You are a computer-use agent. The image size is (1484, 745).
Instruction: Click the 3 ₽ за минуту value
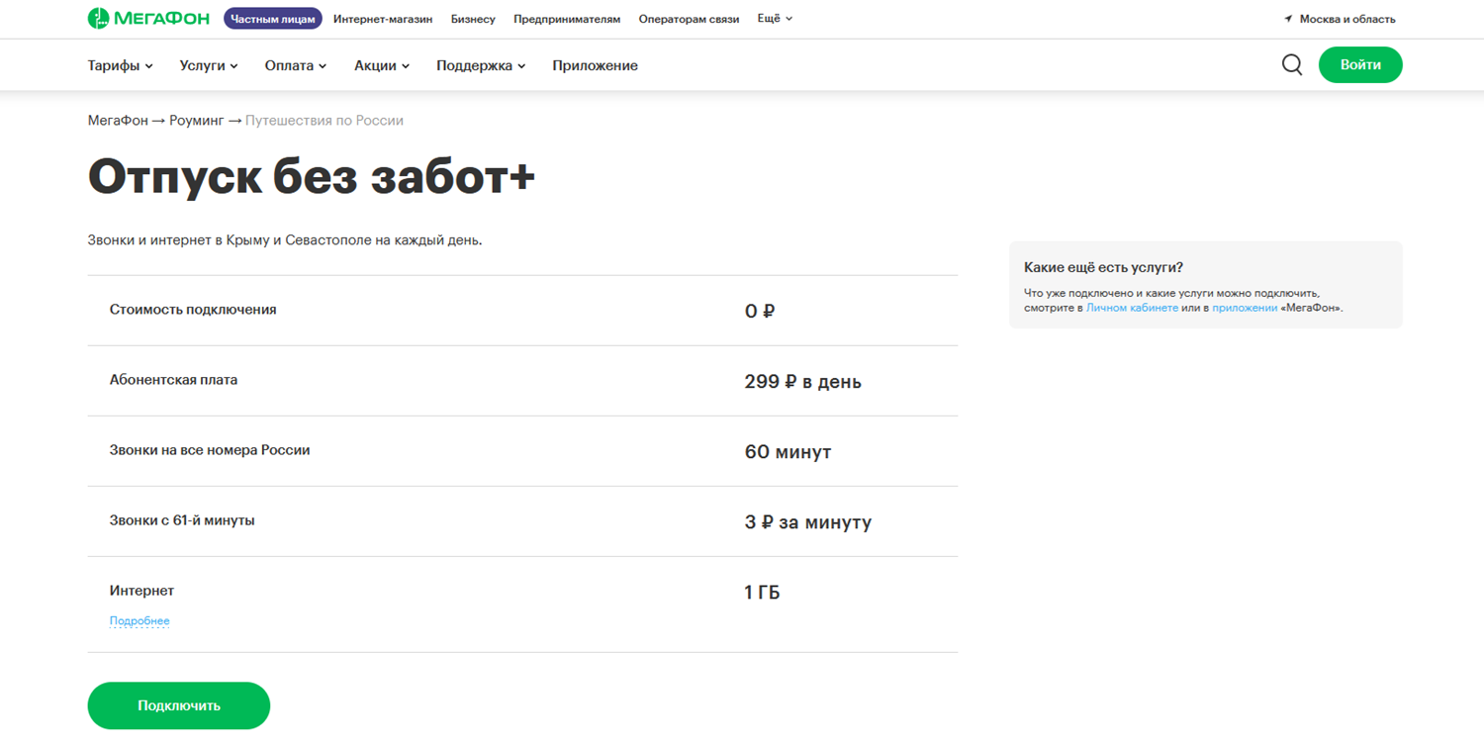pos(807,522)
